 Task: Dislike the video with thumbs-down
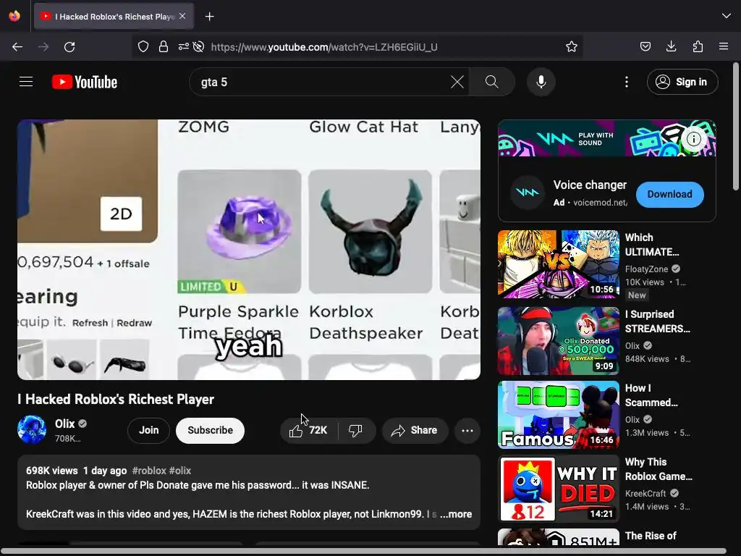pyautogui.click(x=355, y=430)
